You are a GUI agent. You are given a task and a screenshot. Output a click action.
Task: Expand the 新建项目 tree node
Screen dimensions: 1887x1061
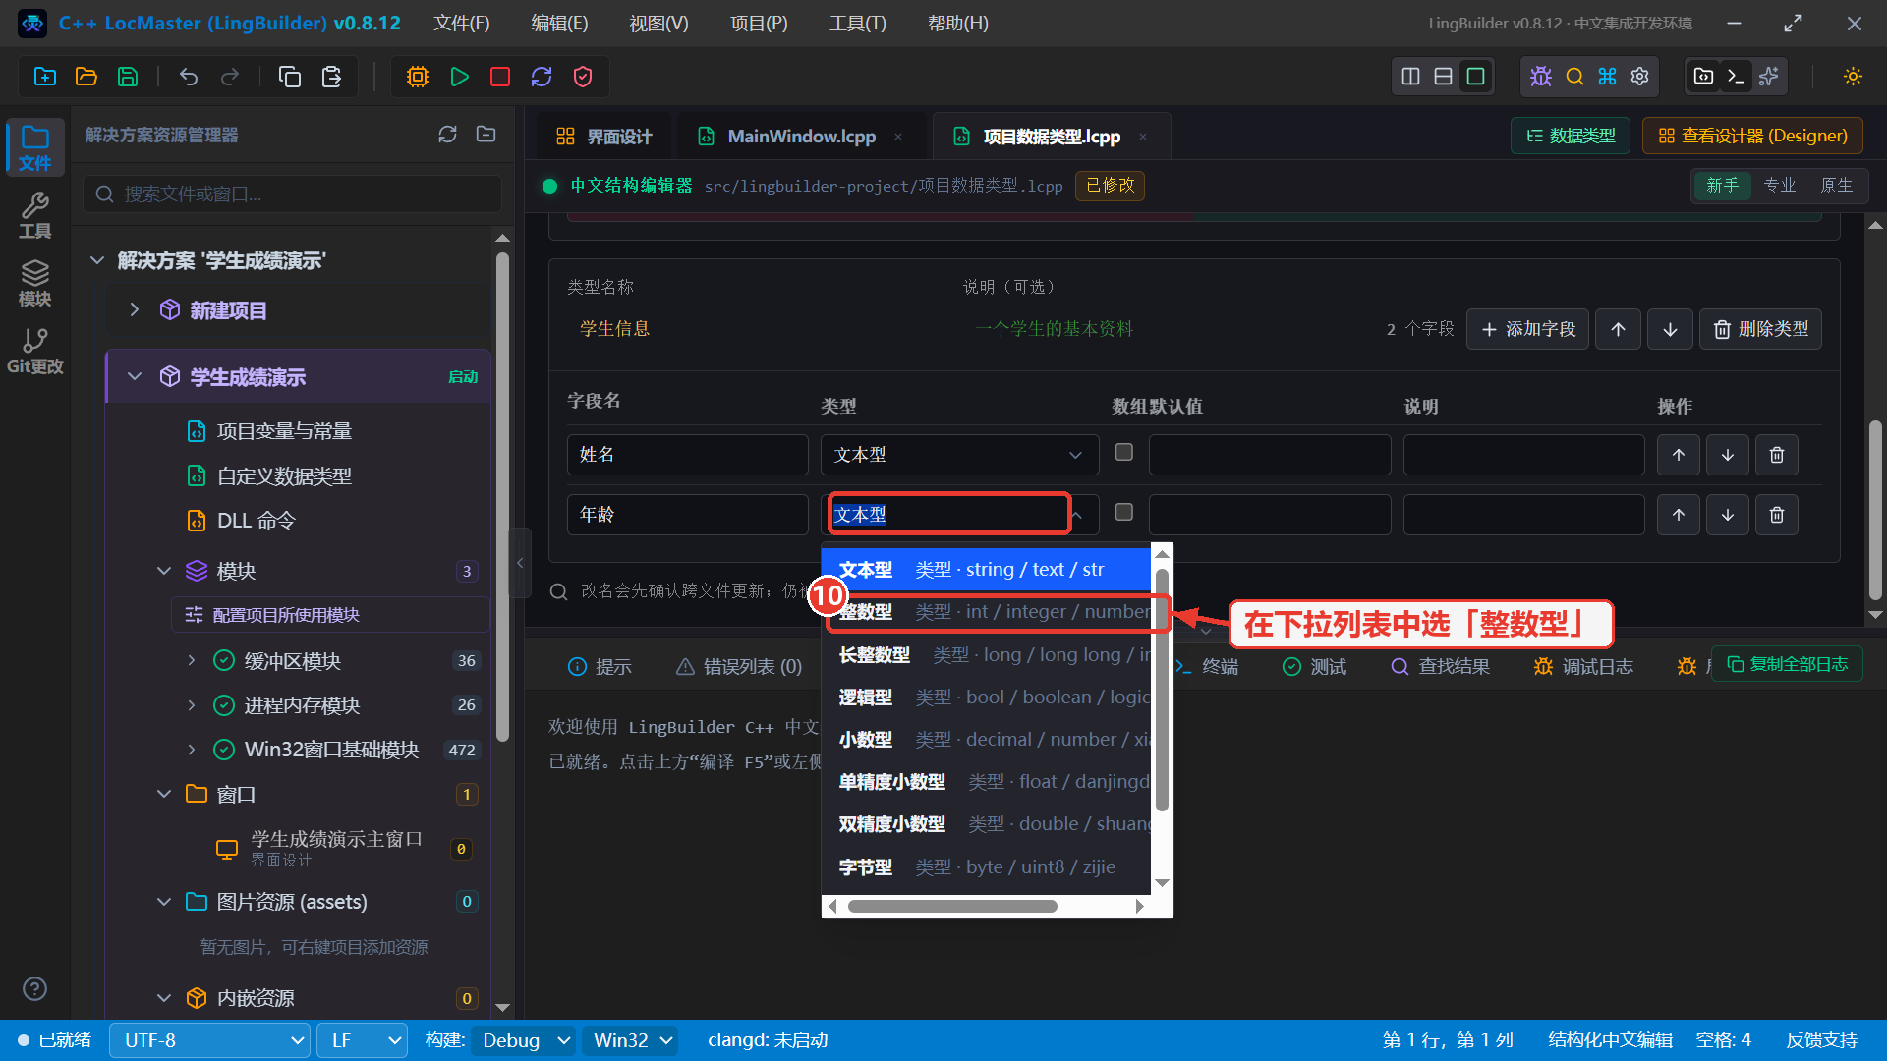click(135, 310)
